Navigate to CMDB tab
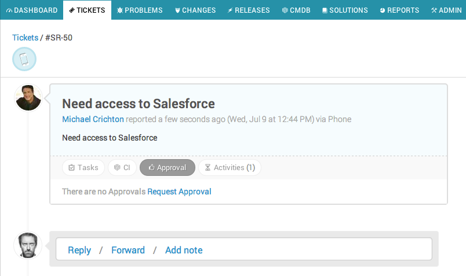The width and height of the screenshot is (466, 276). (x=296, y=10)
